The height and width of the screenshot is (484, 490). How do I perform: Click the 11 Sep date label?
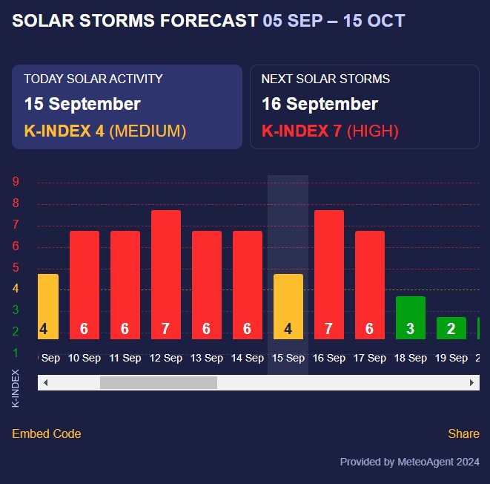(x=125, y=358)
